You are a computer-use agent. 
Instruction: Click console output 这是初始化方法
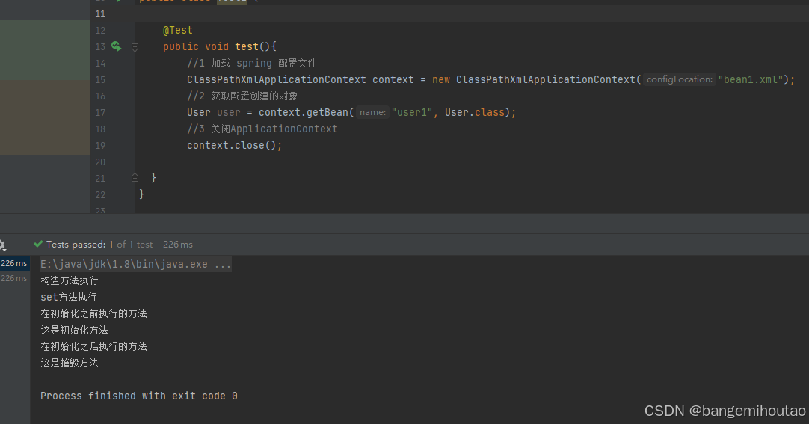74,330
